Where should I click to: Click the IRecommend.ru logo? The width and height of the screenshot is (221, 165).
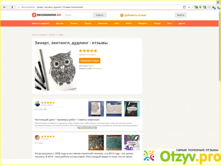coord(47,15)
